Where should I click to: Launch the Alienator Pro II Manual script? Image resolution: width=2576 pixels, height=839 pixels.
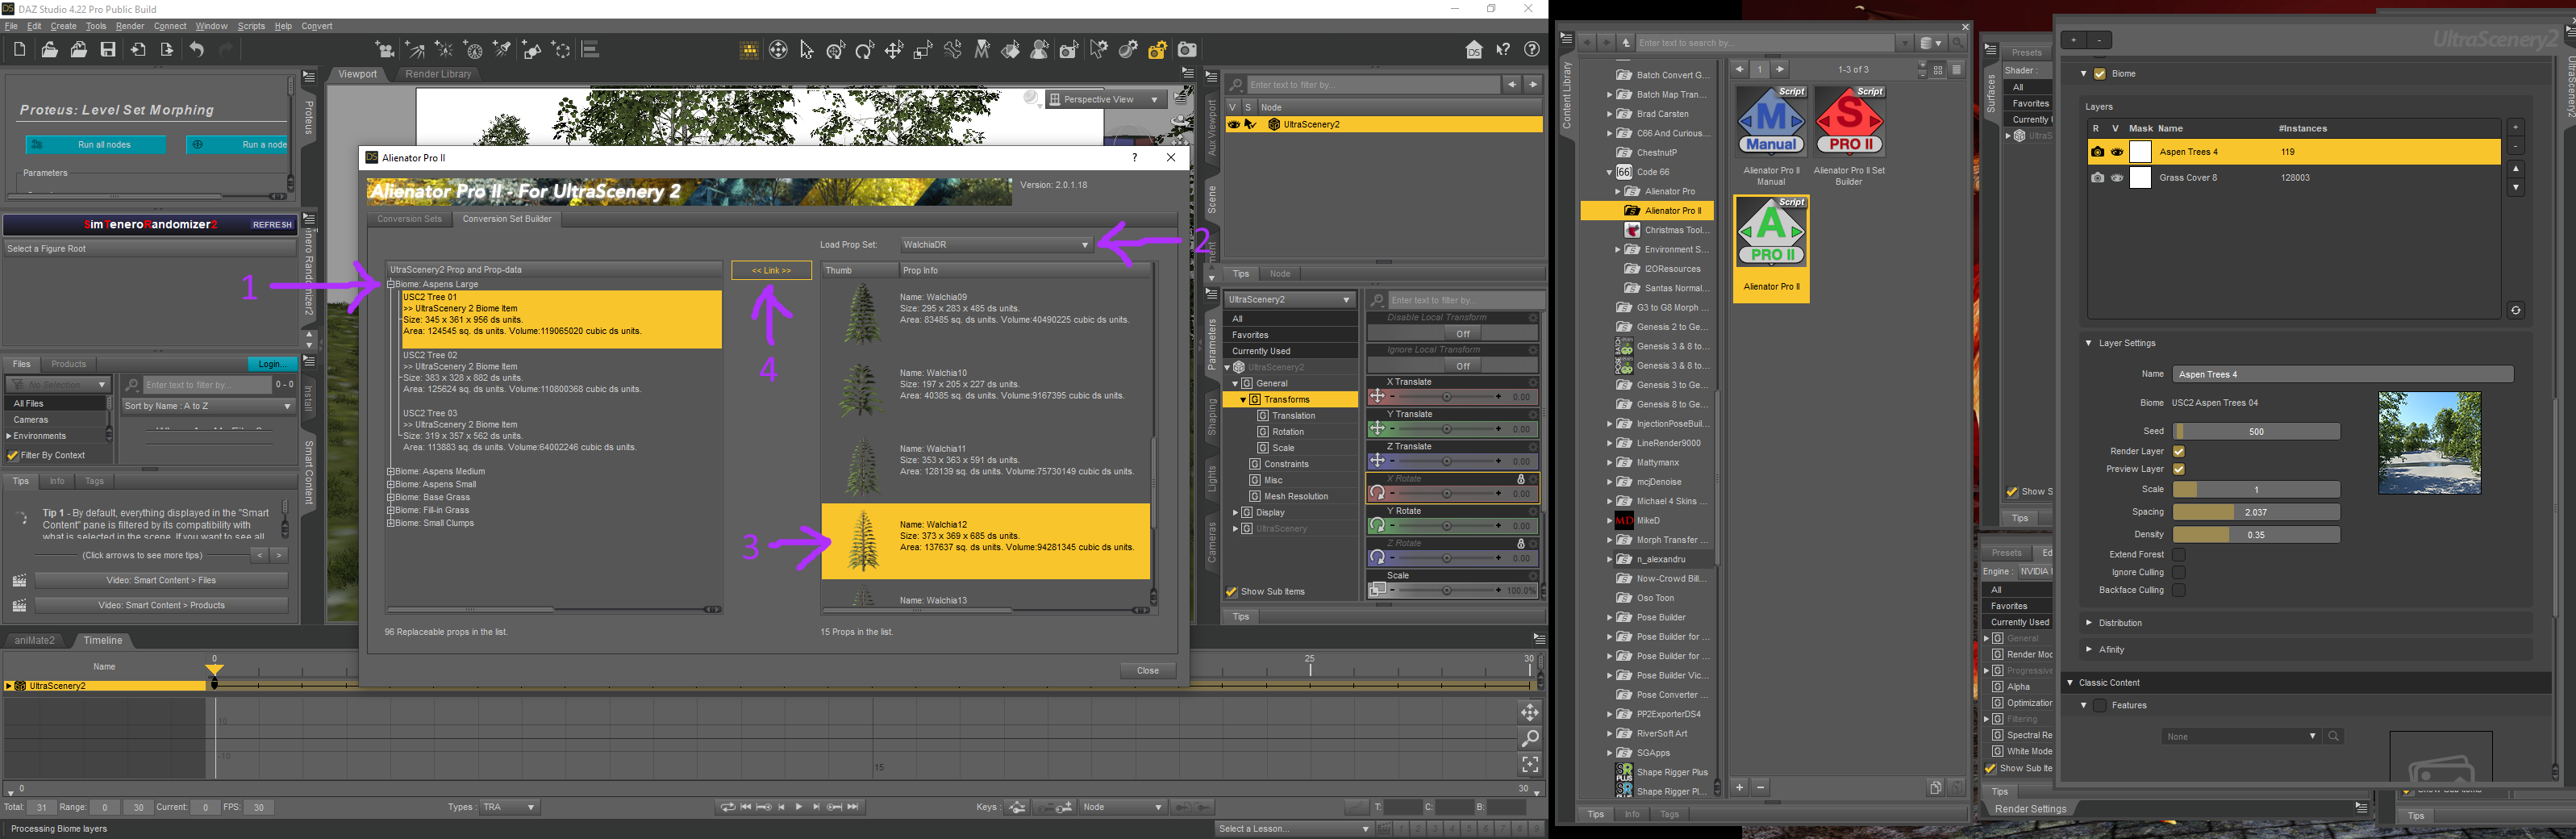1771,120
